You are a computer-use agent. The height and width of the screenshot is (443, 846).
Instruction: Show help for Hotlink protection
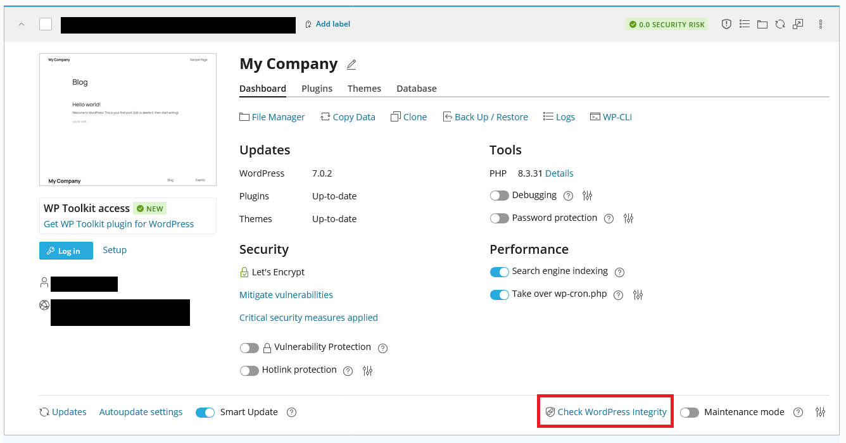point(348,371)
